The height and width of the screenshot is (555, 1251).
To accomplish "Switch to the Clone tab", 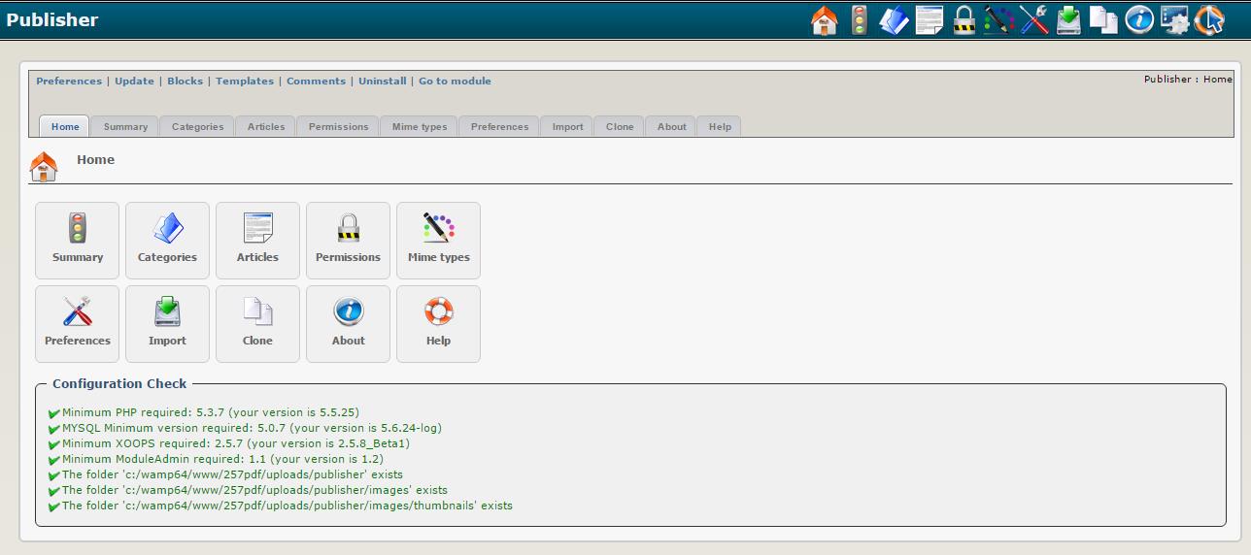I will [620, 126].
